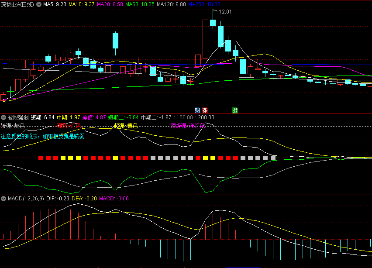Click the DIF: -0.23 value

(x=58, y=199)
